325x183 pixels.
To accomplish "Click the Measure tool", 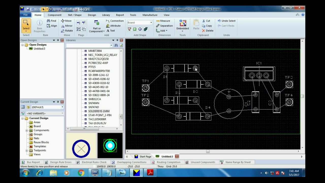I will [x=163, y=21].
